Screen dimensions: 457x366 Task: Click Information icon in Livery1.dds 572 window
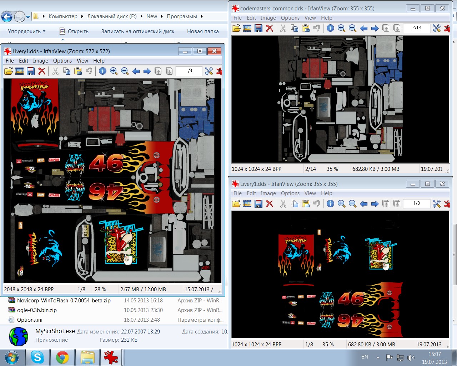point(102,71)
